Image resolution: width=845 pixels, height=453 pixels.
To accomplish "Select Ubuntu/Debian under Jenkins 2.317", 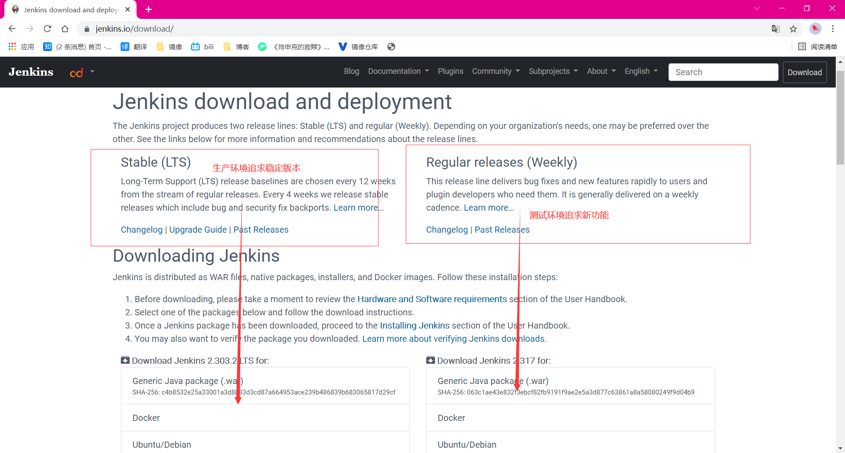I will point(570,442).
